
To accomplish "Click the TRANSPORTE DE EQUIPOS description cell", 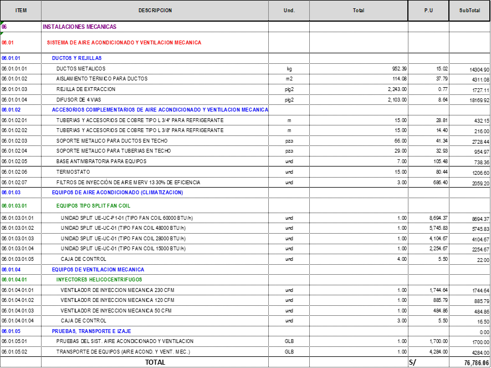I will click(123, 352).
